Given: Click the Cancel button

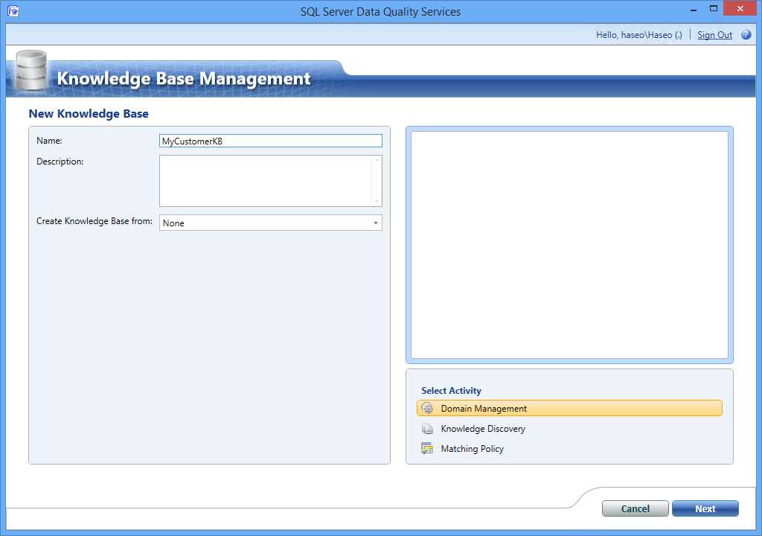Looking at the screenshot, I should (635, 508).
